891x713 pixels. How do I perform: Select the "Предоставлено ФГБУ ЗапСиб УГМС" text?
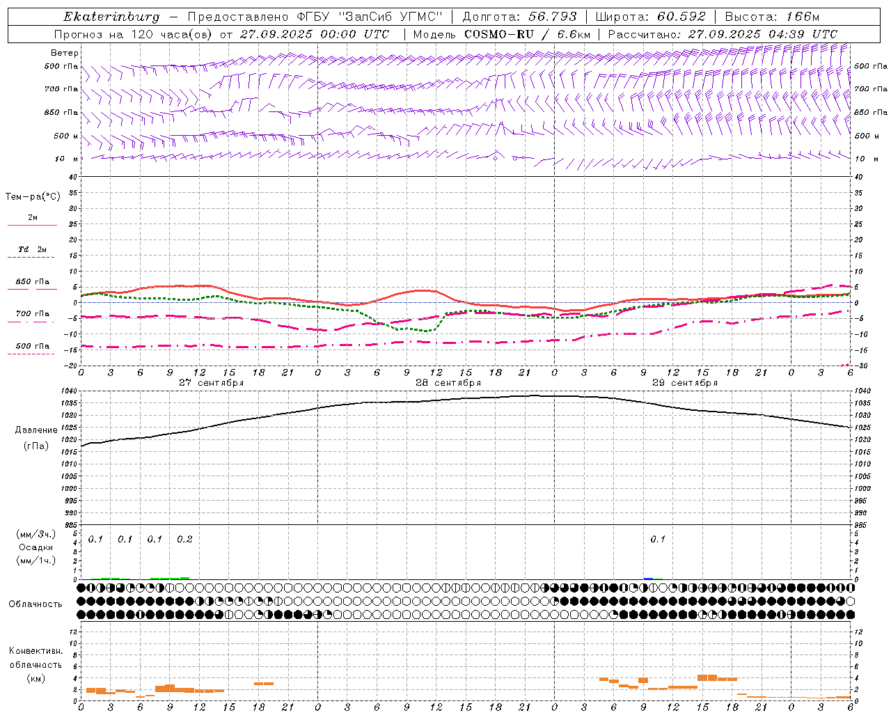pyautogui.click(x=314, y=17)
